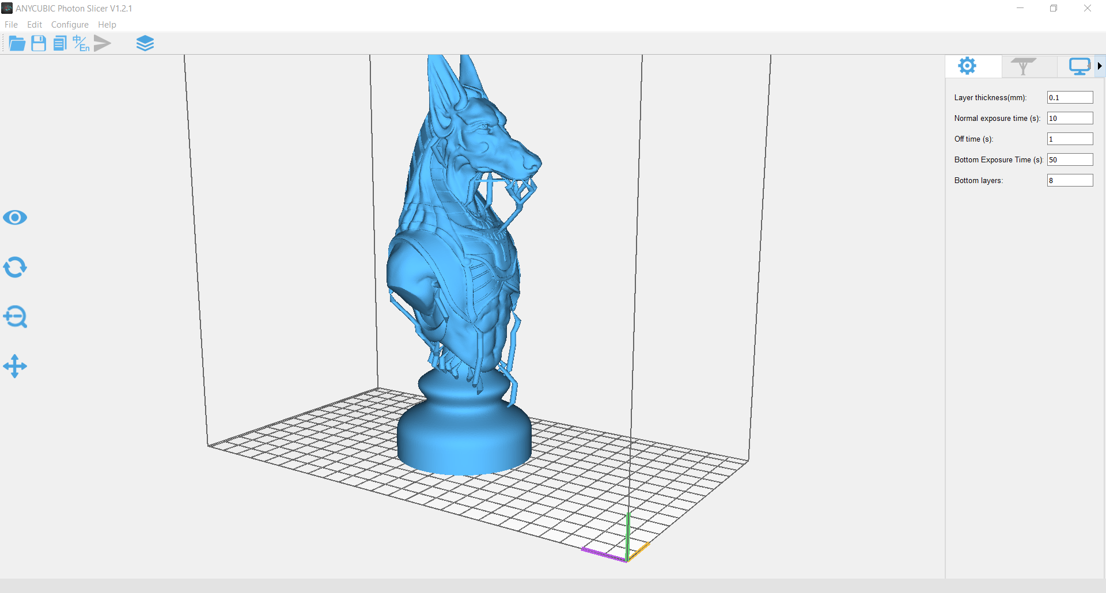Expand more tabs with black arrow
Viewport: 1106px width, 593px height.
[x=1100, y=66]
